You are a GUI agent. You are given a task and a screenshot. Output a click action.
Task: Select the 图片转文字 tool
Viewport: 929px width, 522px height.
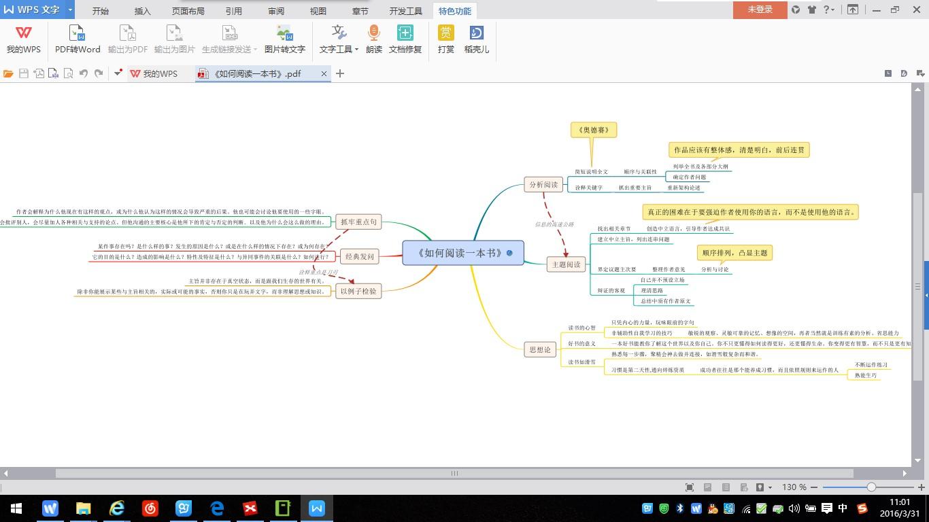[x=285, y=39]
